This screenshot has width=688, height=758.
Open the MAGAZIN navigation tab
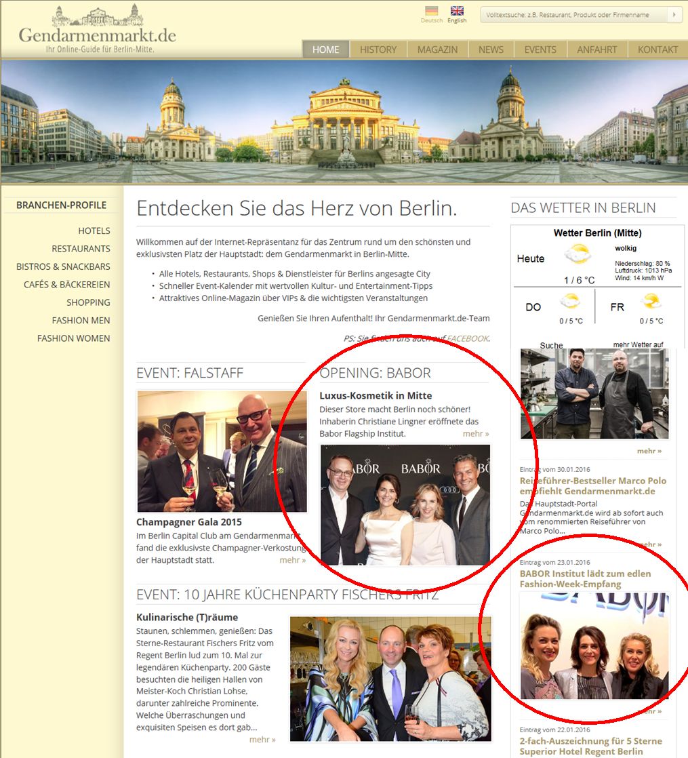click(x=437, y=49)
